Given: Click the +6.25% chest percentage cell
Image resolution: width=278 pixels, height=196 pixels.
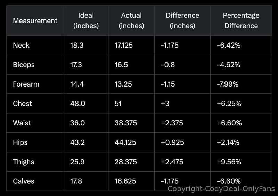Looking at the screenshot, I should click(229, 104).
